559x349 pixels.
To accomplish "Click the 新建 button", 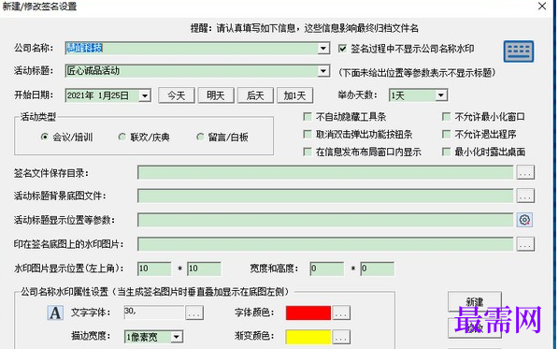I will [x=475, y=302].
